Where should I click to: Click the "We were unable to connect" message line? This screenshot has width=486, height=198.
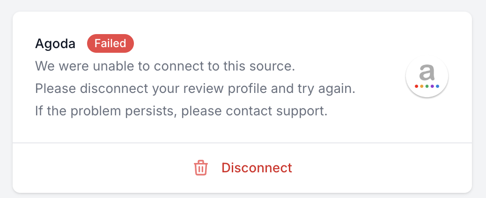click(165, 66)
